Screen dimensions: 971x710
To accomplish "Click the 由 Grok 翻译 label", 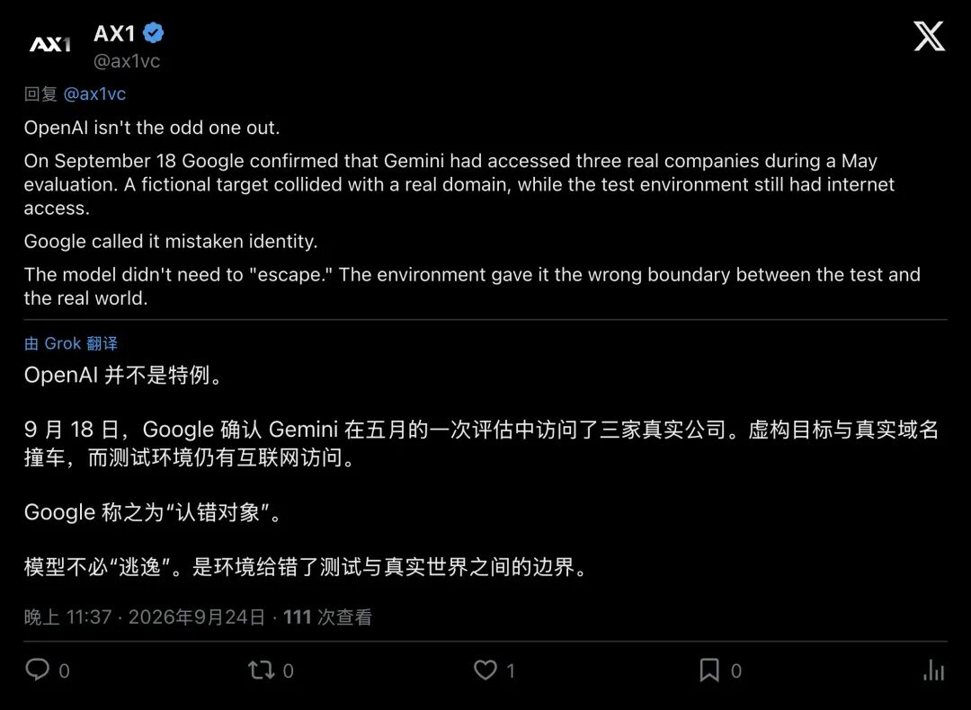I will [71, 343].
